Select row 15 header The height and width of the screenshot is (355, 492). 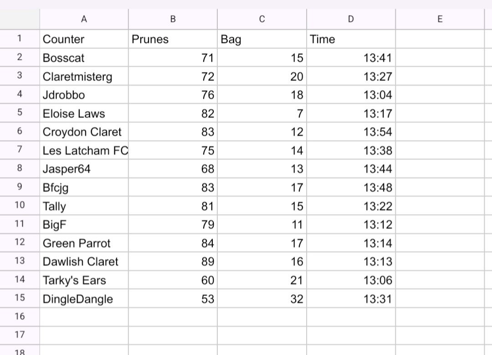click(20, 298)
